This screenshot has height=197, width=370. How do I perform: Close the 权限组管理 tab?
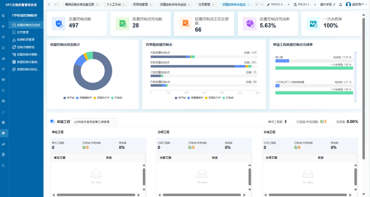coord(151,5)
